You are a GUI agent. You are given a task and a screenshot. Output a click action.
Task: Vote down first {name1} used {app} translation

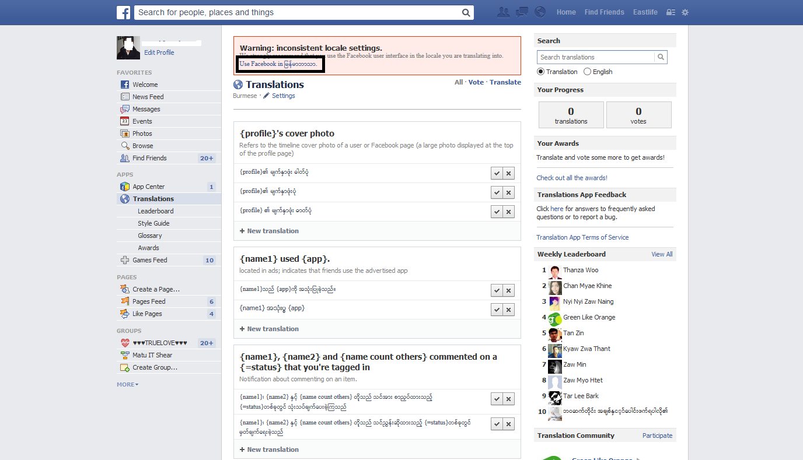(509, 290)
